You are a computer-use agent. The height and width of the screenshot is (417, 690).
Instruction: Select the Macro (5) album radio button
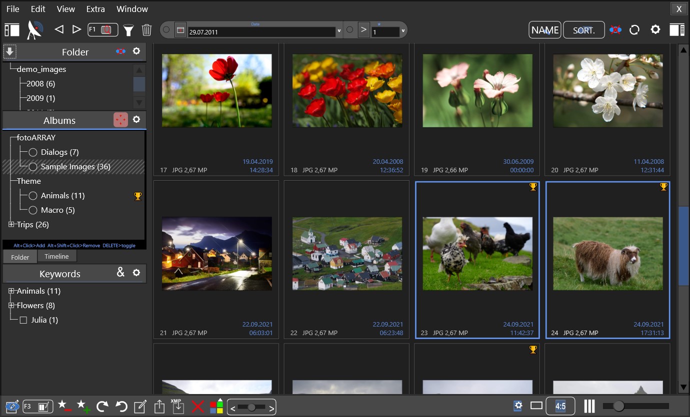(33, 210)
